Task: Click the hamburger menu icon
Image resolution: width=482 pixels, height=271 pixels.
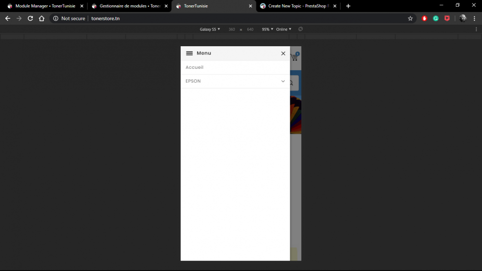Action: [189, 53]
